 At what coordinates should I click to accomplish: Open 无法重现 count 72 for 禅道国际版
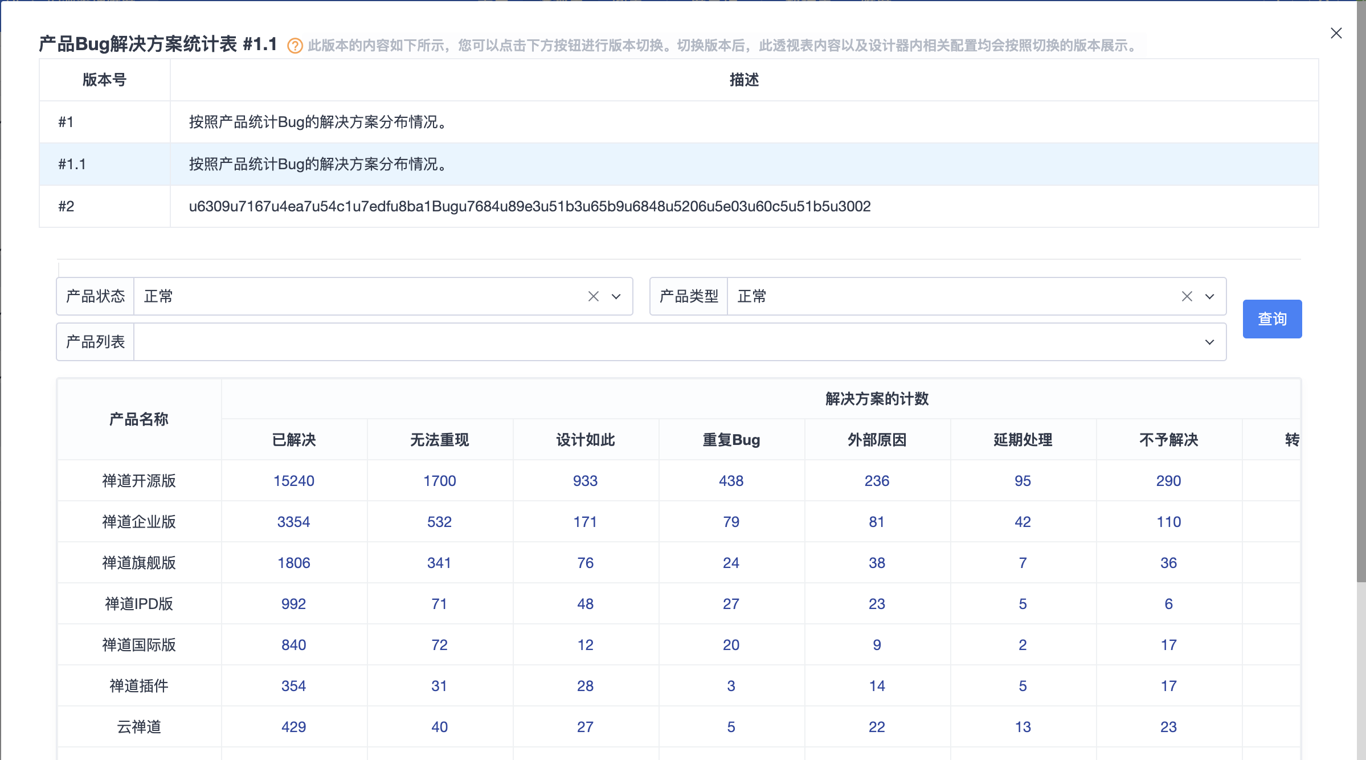pyautogui.click(x=440, y=645)
